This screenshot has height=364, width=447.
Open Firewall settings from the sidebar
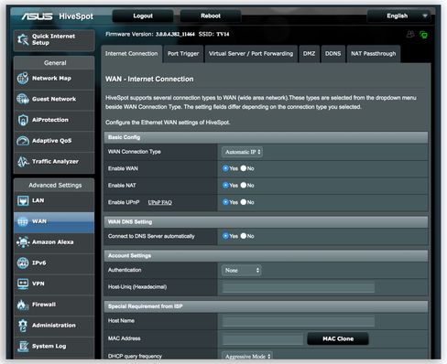point(54,305)
